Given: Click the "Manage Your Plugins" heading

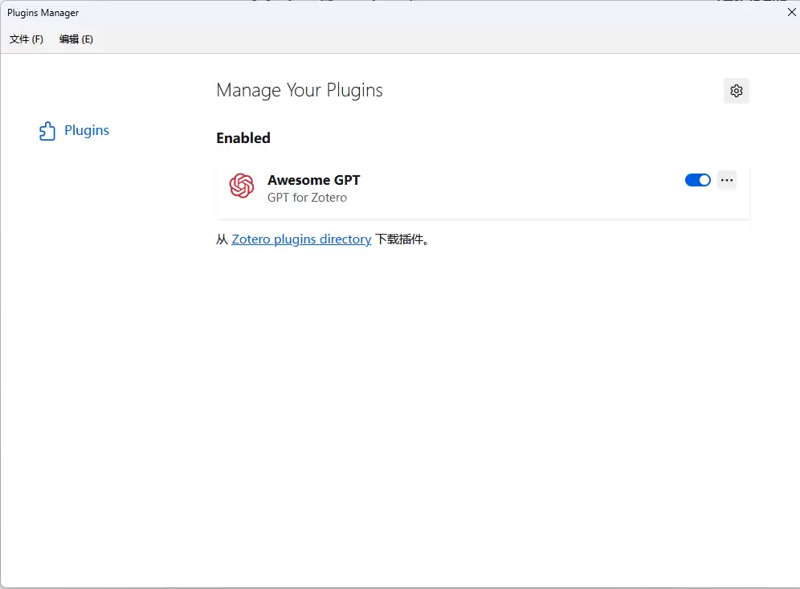Looking at the screenshot, I should click(x=299, y=90).
